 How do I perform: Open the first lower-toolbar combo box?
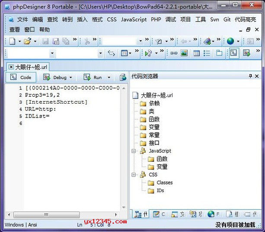click(x=52, y=53)
